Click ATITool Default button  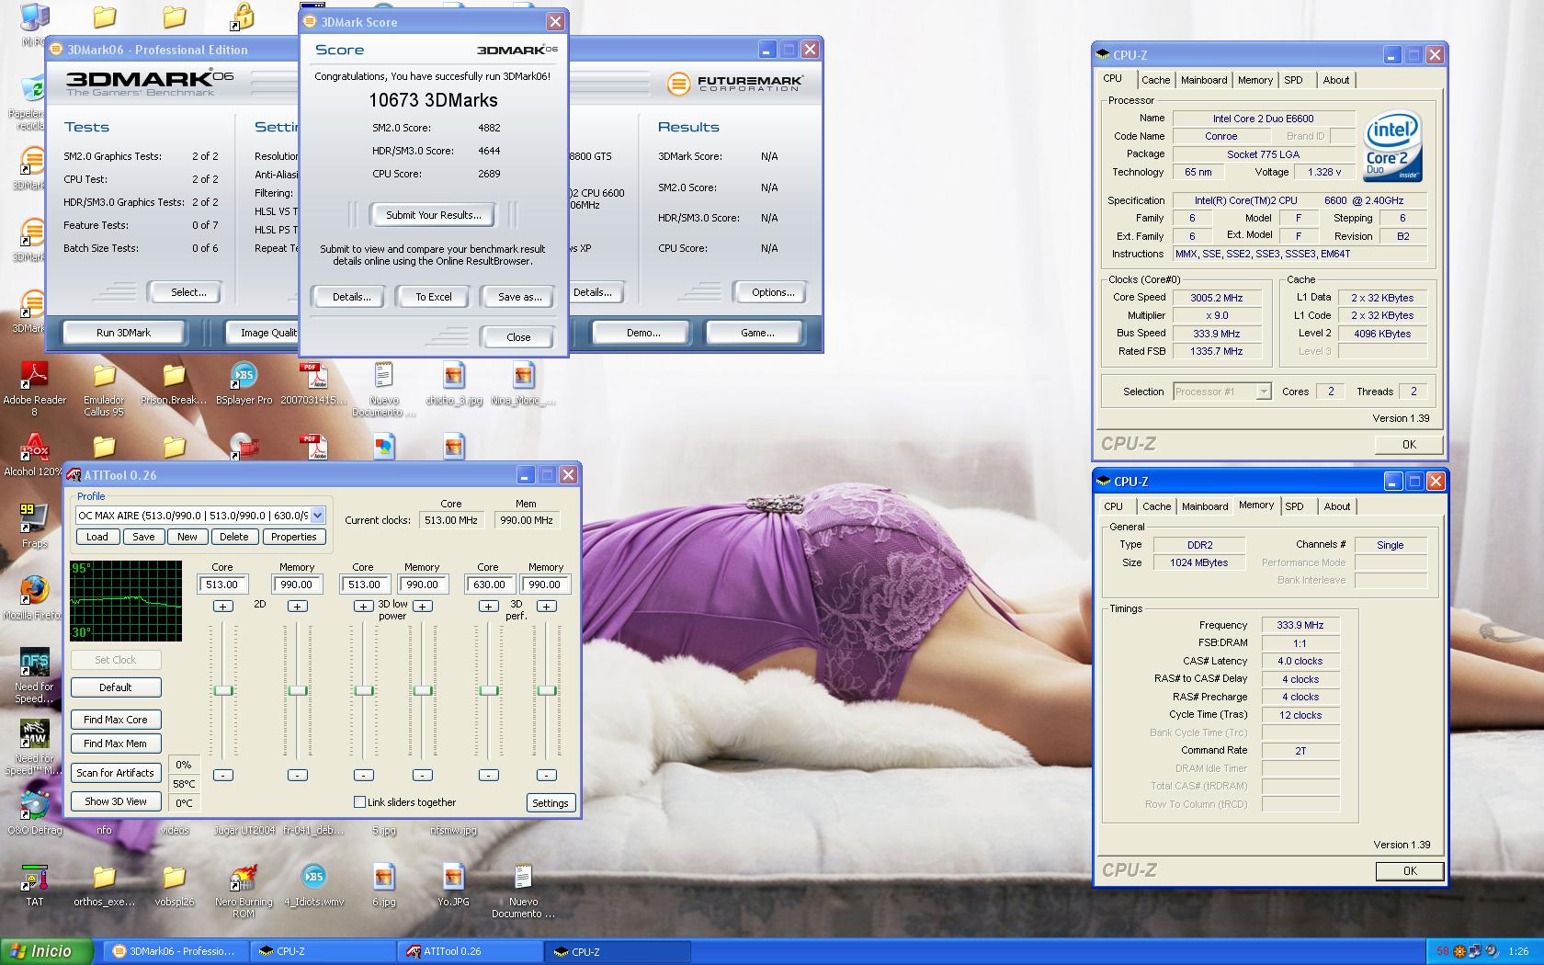coord(115,687)
